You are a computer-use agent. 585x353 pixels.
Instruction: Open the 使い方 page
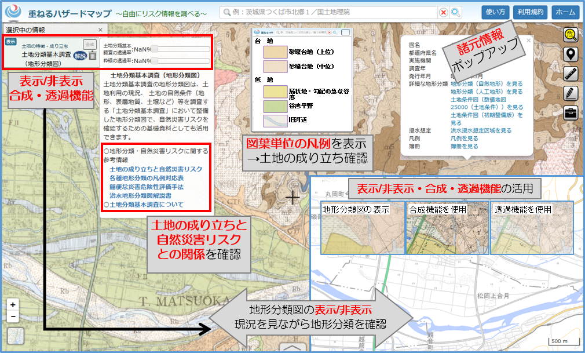click(x=495, y=12)
